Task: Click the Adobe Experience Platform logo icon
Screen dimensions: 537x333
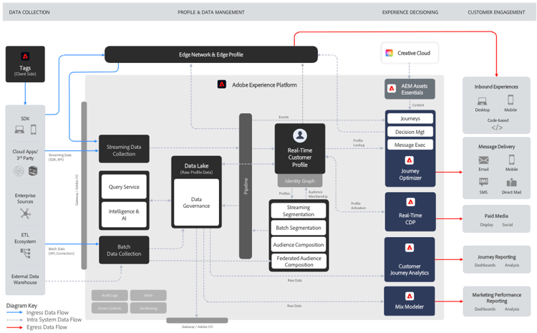Action: pos(222,85)
